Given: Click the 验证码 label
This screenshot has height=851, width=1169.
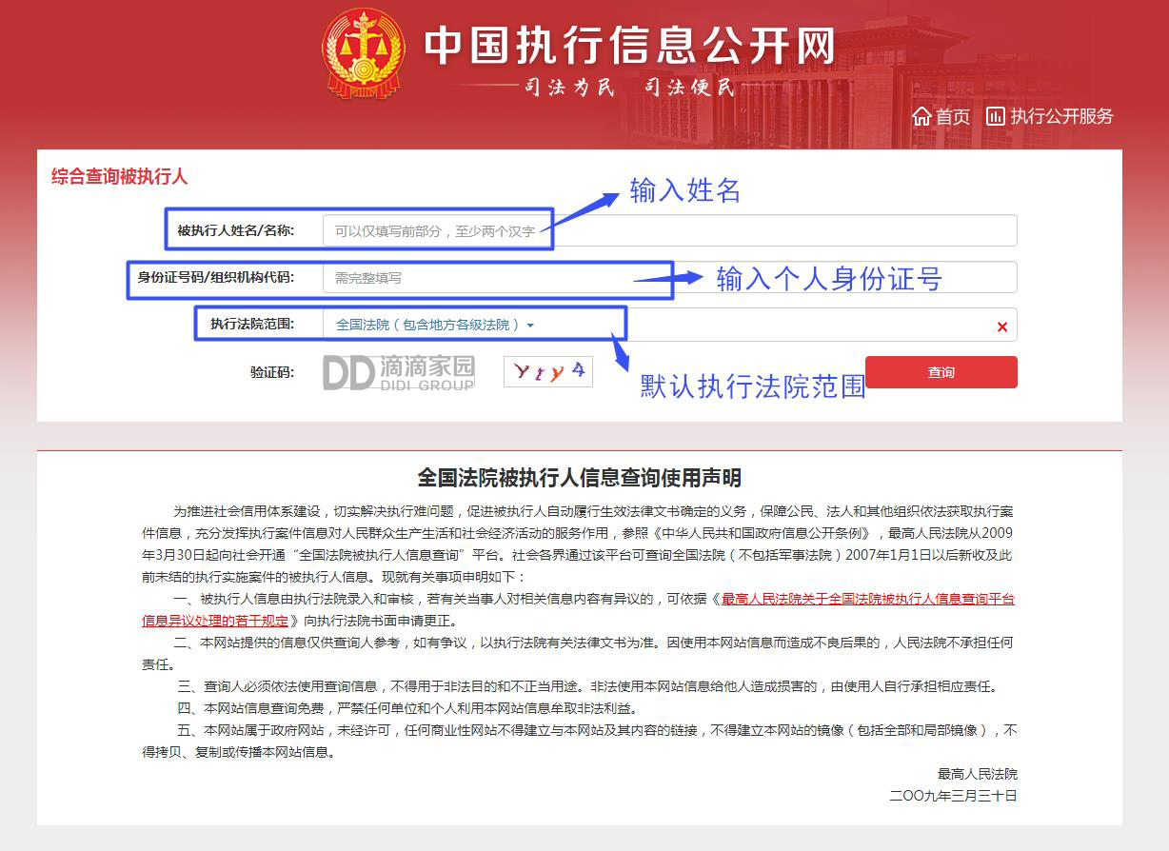Looking at the screenshot, I should point(272,372).
